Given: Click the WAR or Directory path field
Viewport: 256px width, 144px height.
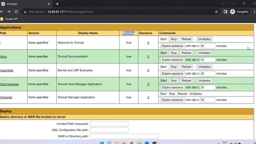Looking at the screenshot, I should 124,136.
